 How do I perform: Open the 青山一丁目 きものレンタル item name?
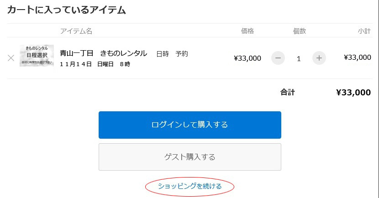point(104,53)
